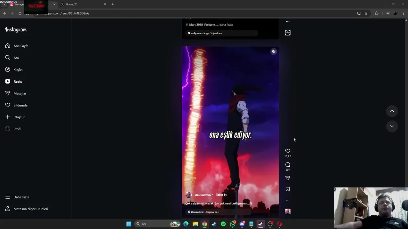Viewport: 408px width, 229px height.
Task: Open the tab search dropdown
Action: 4,4
